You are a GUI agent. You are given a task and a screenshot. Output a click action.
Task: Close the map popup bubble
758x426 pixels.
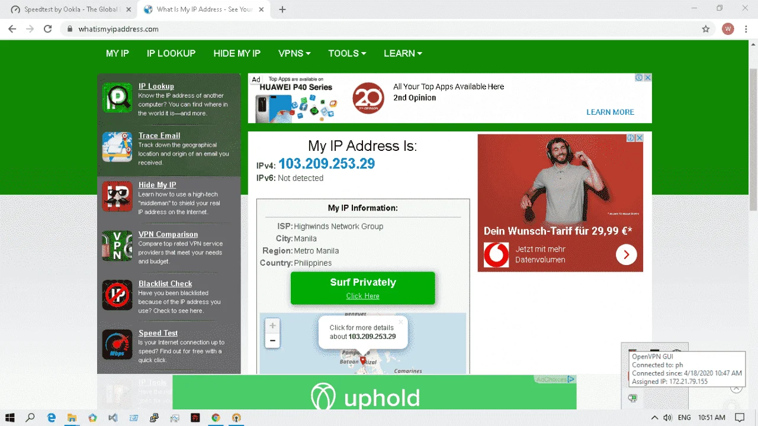tap(400, 322)
